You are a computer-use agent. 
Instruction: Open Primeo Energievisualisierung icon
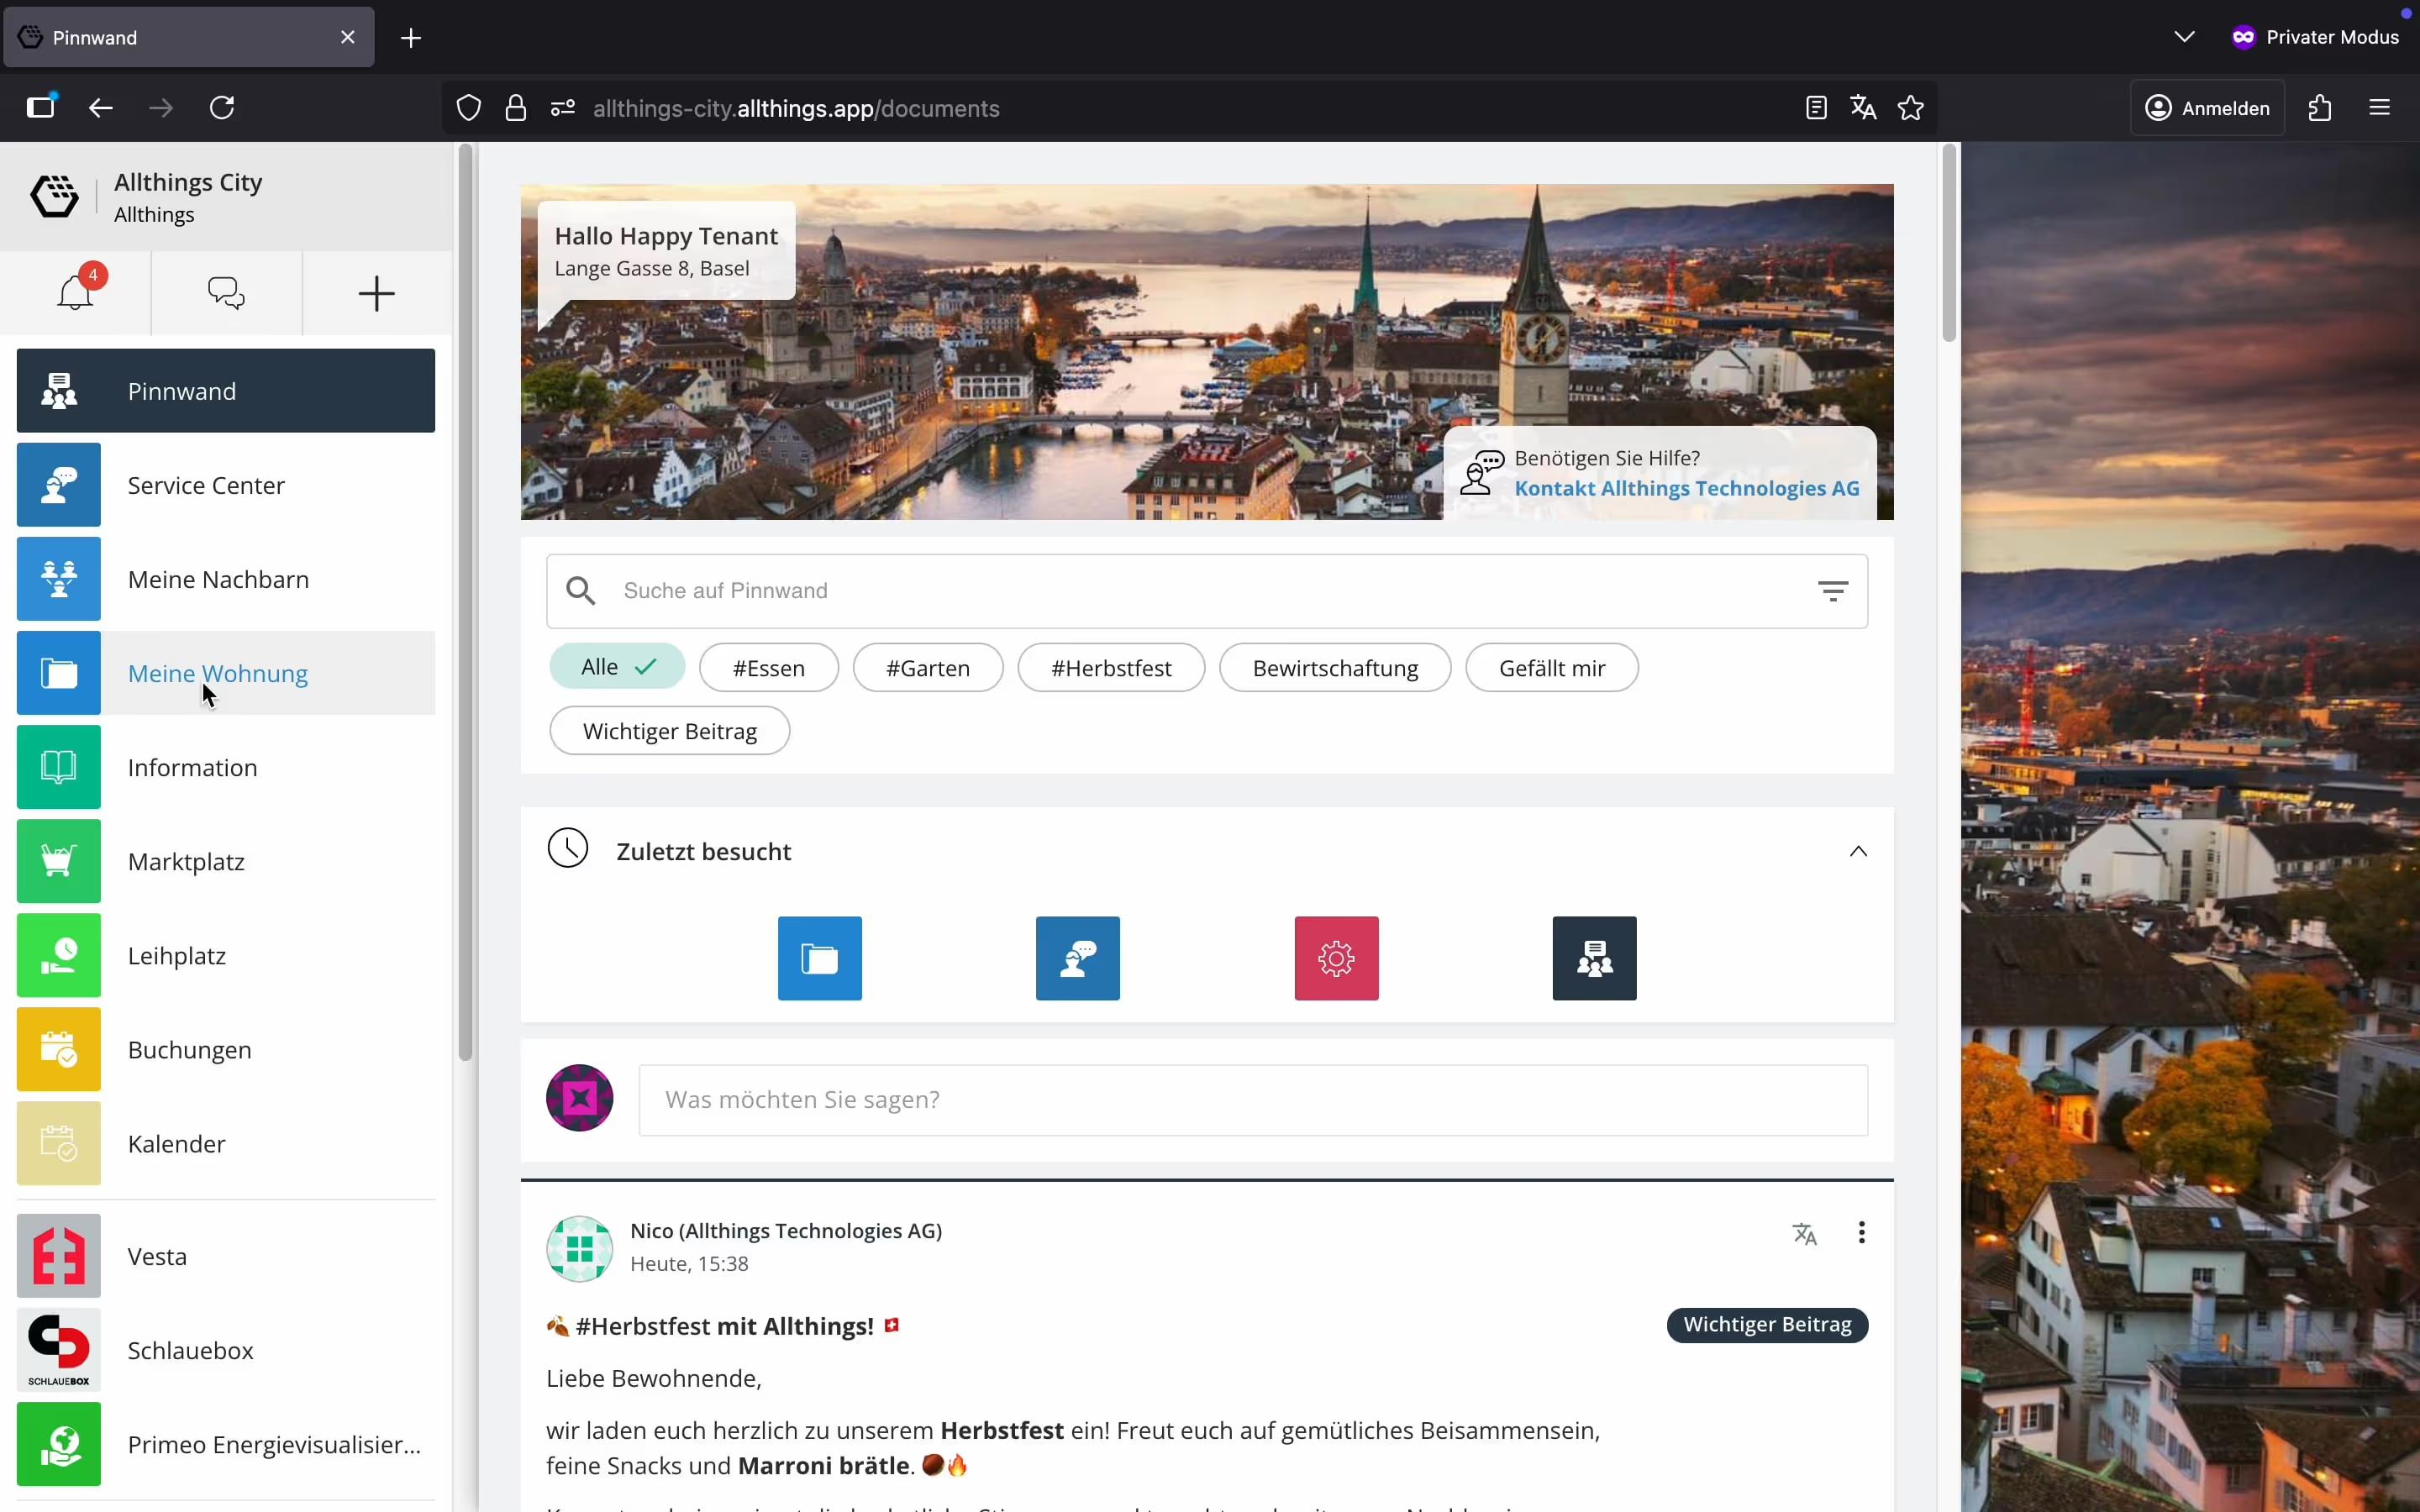pos(59,1444)
